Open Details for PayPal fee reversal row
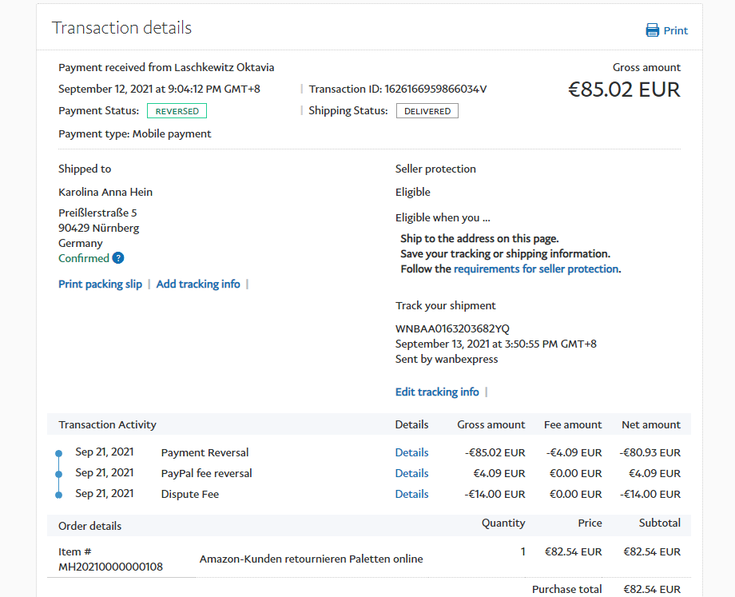 [x=411, y=473]
